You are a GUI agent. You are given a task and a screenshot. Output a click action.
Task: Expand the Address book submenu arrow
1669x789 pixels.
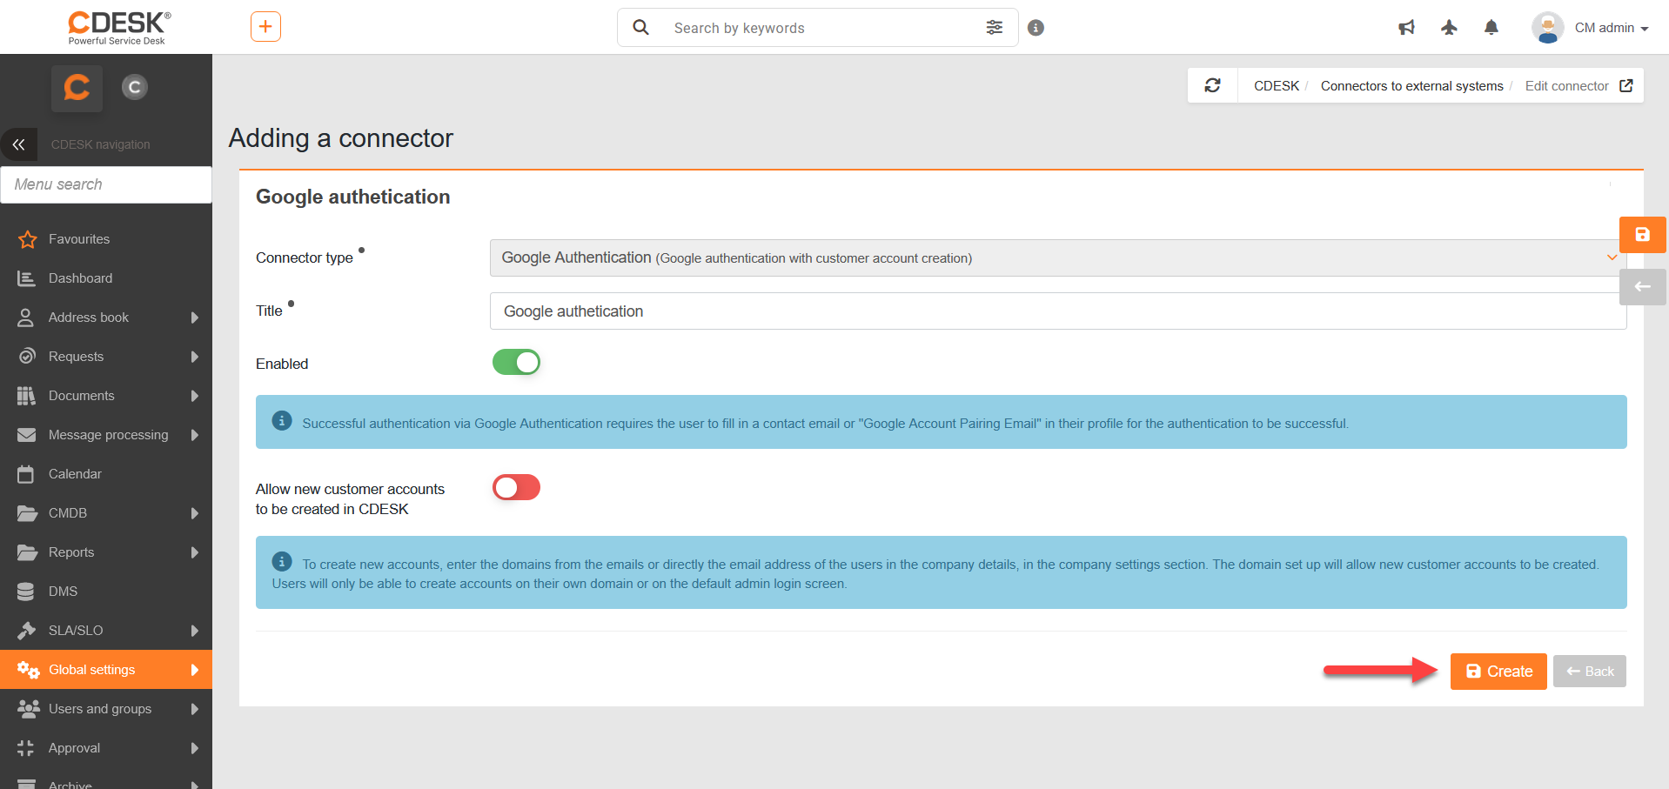tap(195, 318)
